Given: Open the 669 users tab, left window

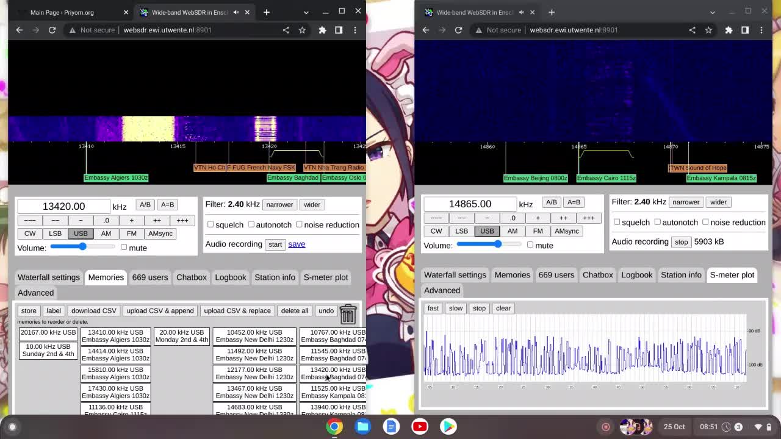Looking at the screenshot, I should click(150, 277).
